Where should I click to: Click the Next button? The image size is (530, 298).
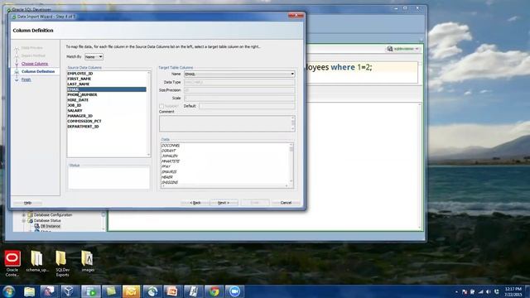[224, 203]
